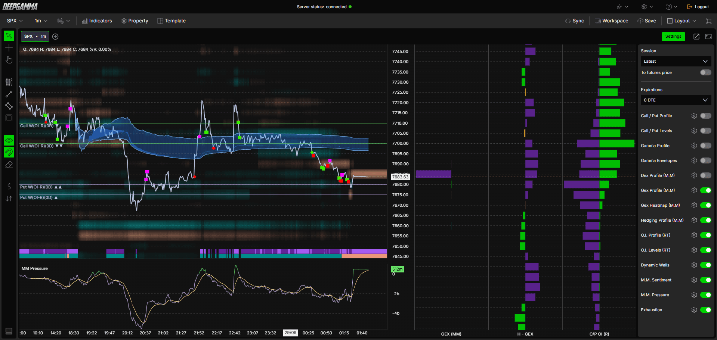717x340 pixels.
Task: Open Gex Profile (M.M) gear settings
Action: pos(694,190)
